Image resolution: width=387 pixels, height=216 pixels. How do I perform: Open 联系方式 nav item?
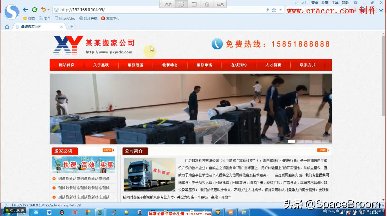(308, 65)
